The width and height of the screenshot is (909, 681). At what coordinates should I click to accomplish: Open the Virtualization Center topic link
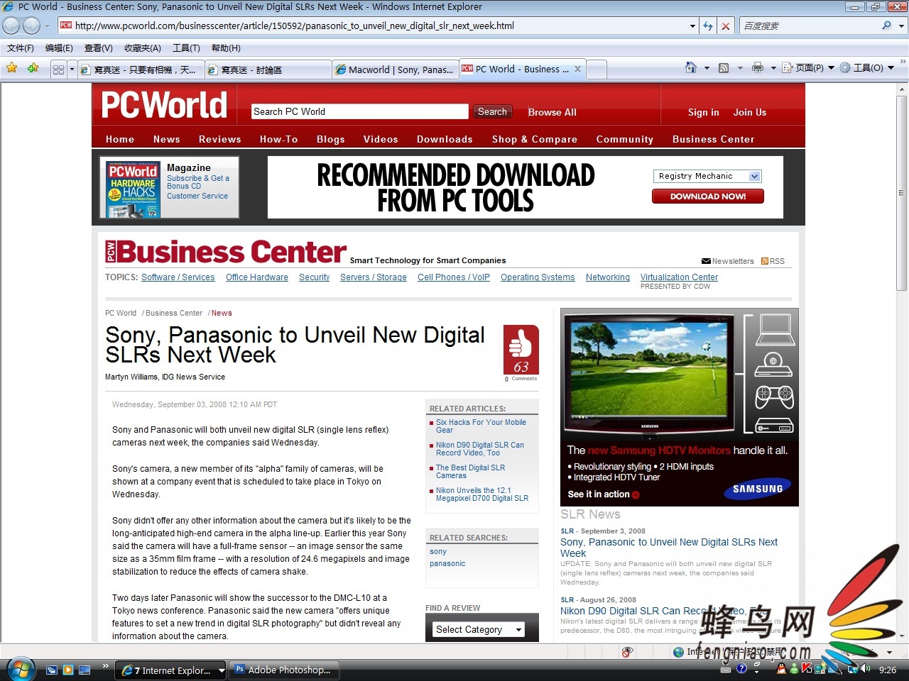click(679, 277)
